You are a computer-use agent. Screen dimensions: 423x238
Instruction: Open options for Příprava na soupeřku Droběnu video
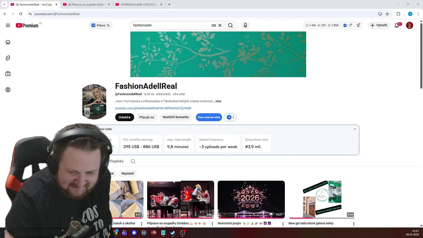pyautogui.click(x=212, y=224)
